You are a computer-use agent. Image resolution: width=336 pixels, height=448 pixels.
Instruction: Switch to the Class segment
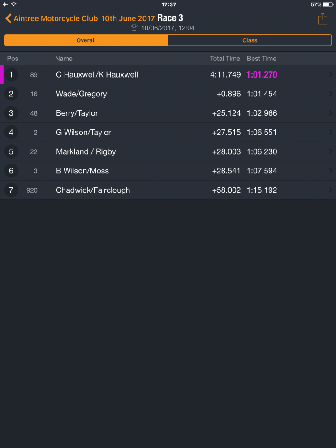pos(250,40)
